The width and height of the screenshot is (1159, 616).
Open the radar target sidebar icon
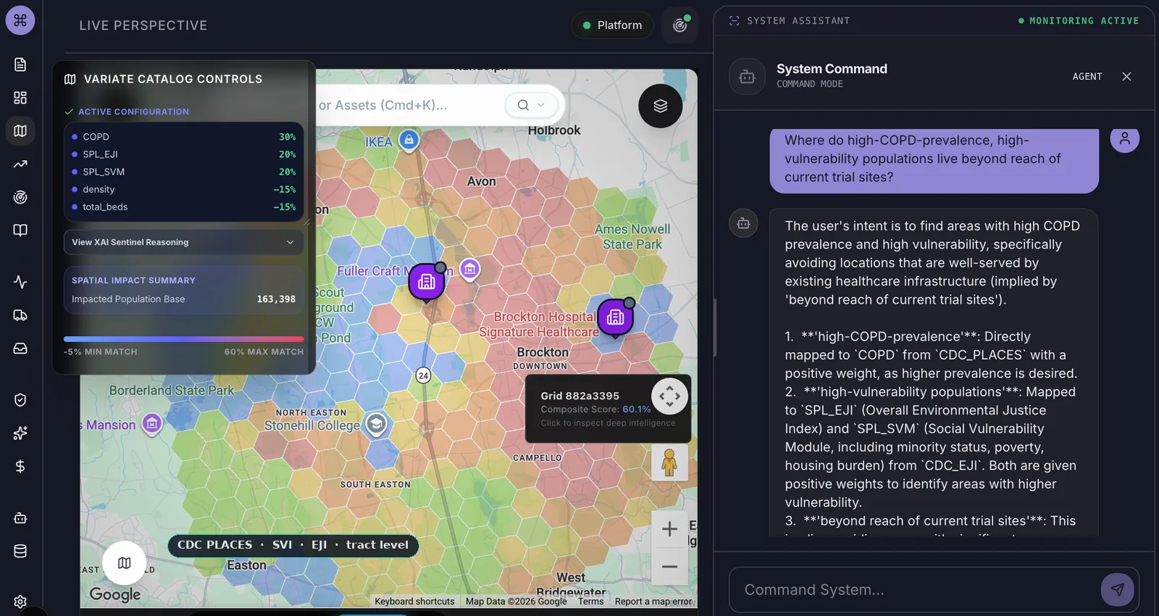click(20, 197)
